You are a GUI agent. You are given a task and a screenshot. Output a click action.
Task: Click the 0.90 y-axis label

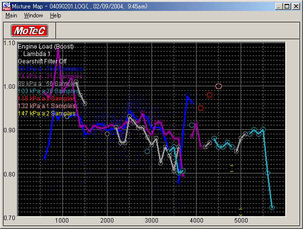point(9,130)
